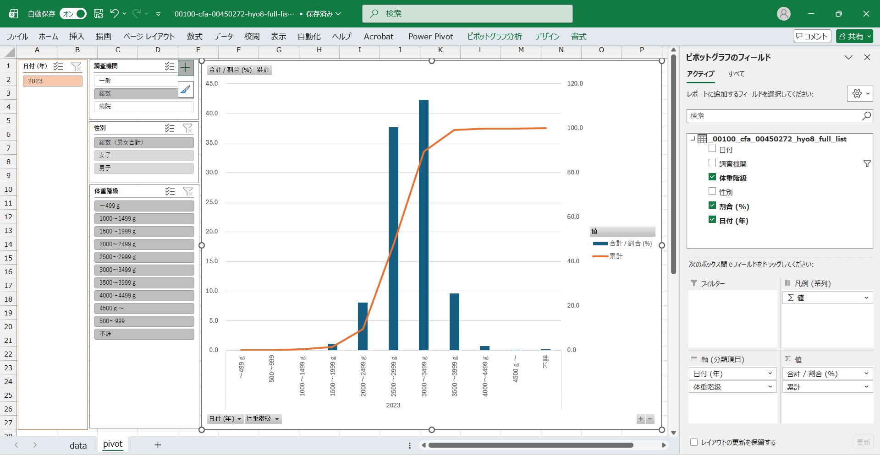Enable レイアウトの更新を保留する checkbox
The width and height of the screenshot is (880, 455).
(x=694, y=442)
